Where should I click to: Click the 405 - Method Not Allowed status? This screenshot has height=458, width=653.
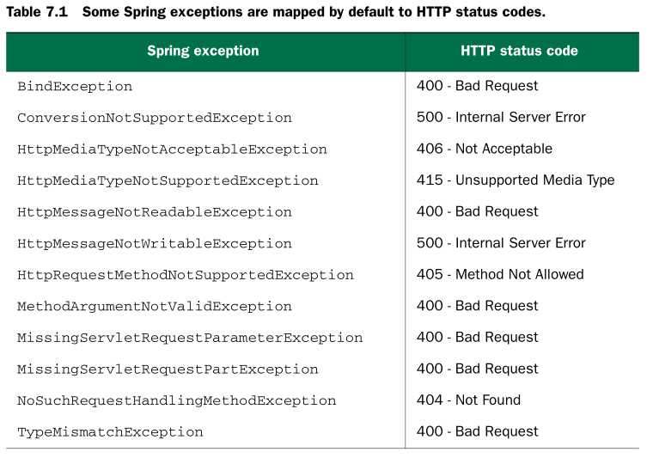tap(499, 274)
